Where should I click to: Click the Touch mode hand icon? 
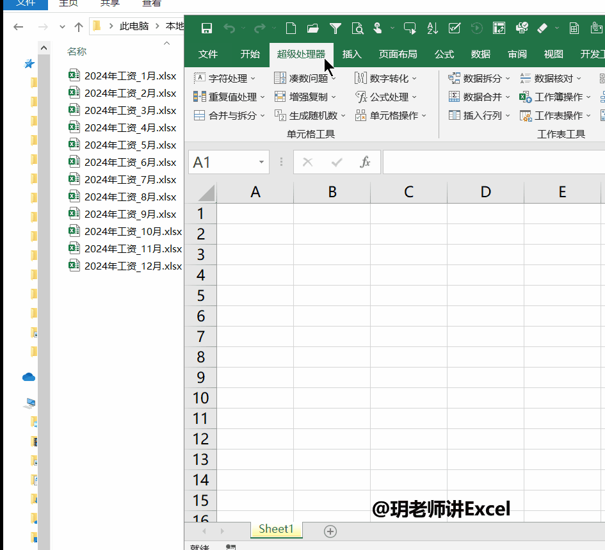(x=378, y=28)
